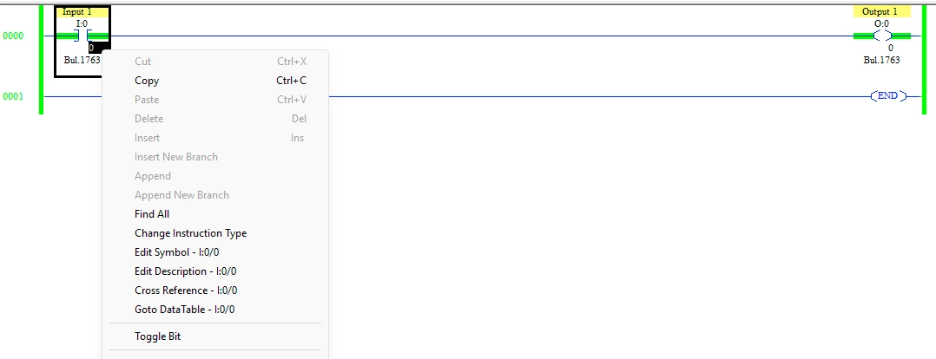The height and width of the screenshot is (359, 936).
Task: Select the Output 1 coil symbol
Action: (x=881, y=36)
